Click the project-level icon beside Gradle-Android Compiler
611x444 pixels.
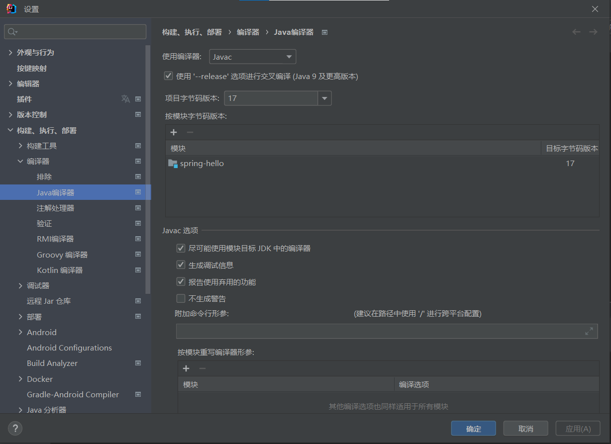tap(138, 394)
